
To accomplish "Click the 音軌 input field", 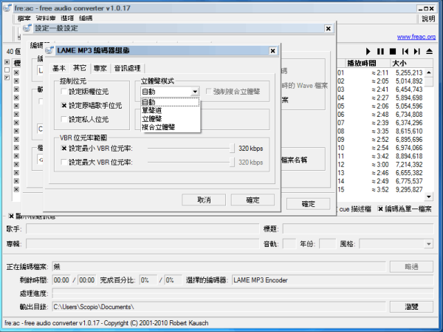I will (289, 244).
